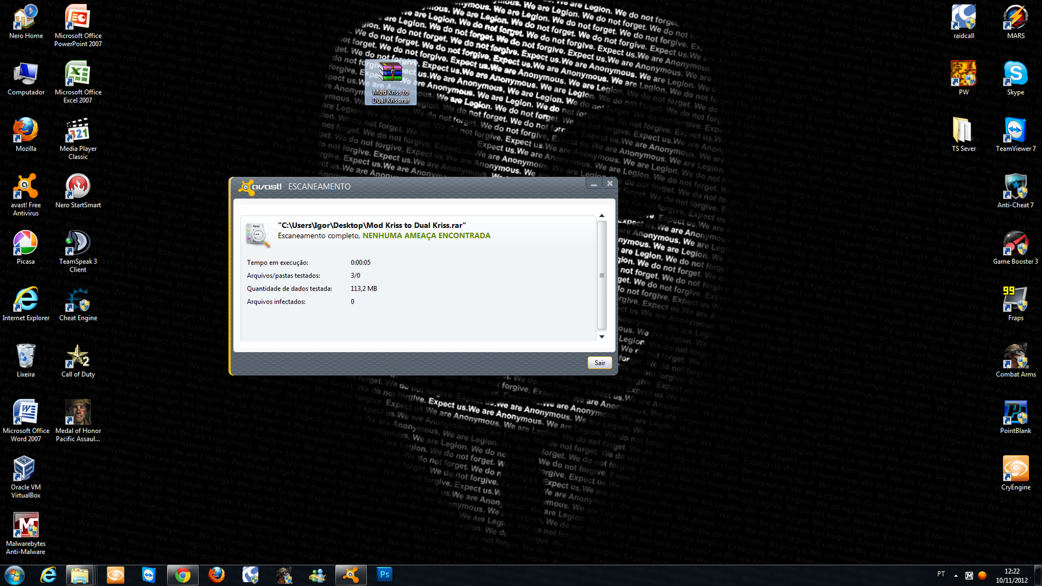
Task: Select avast! Free Antivirus desktop icon
Action: point(26,195)
